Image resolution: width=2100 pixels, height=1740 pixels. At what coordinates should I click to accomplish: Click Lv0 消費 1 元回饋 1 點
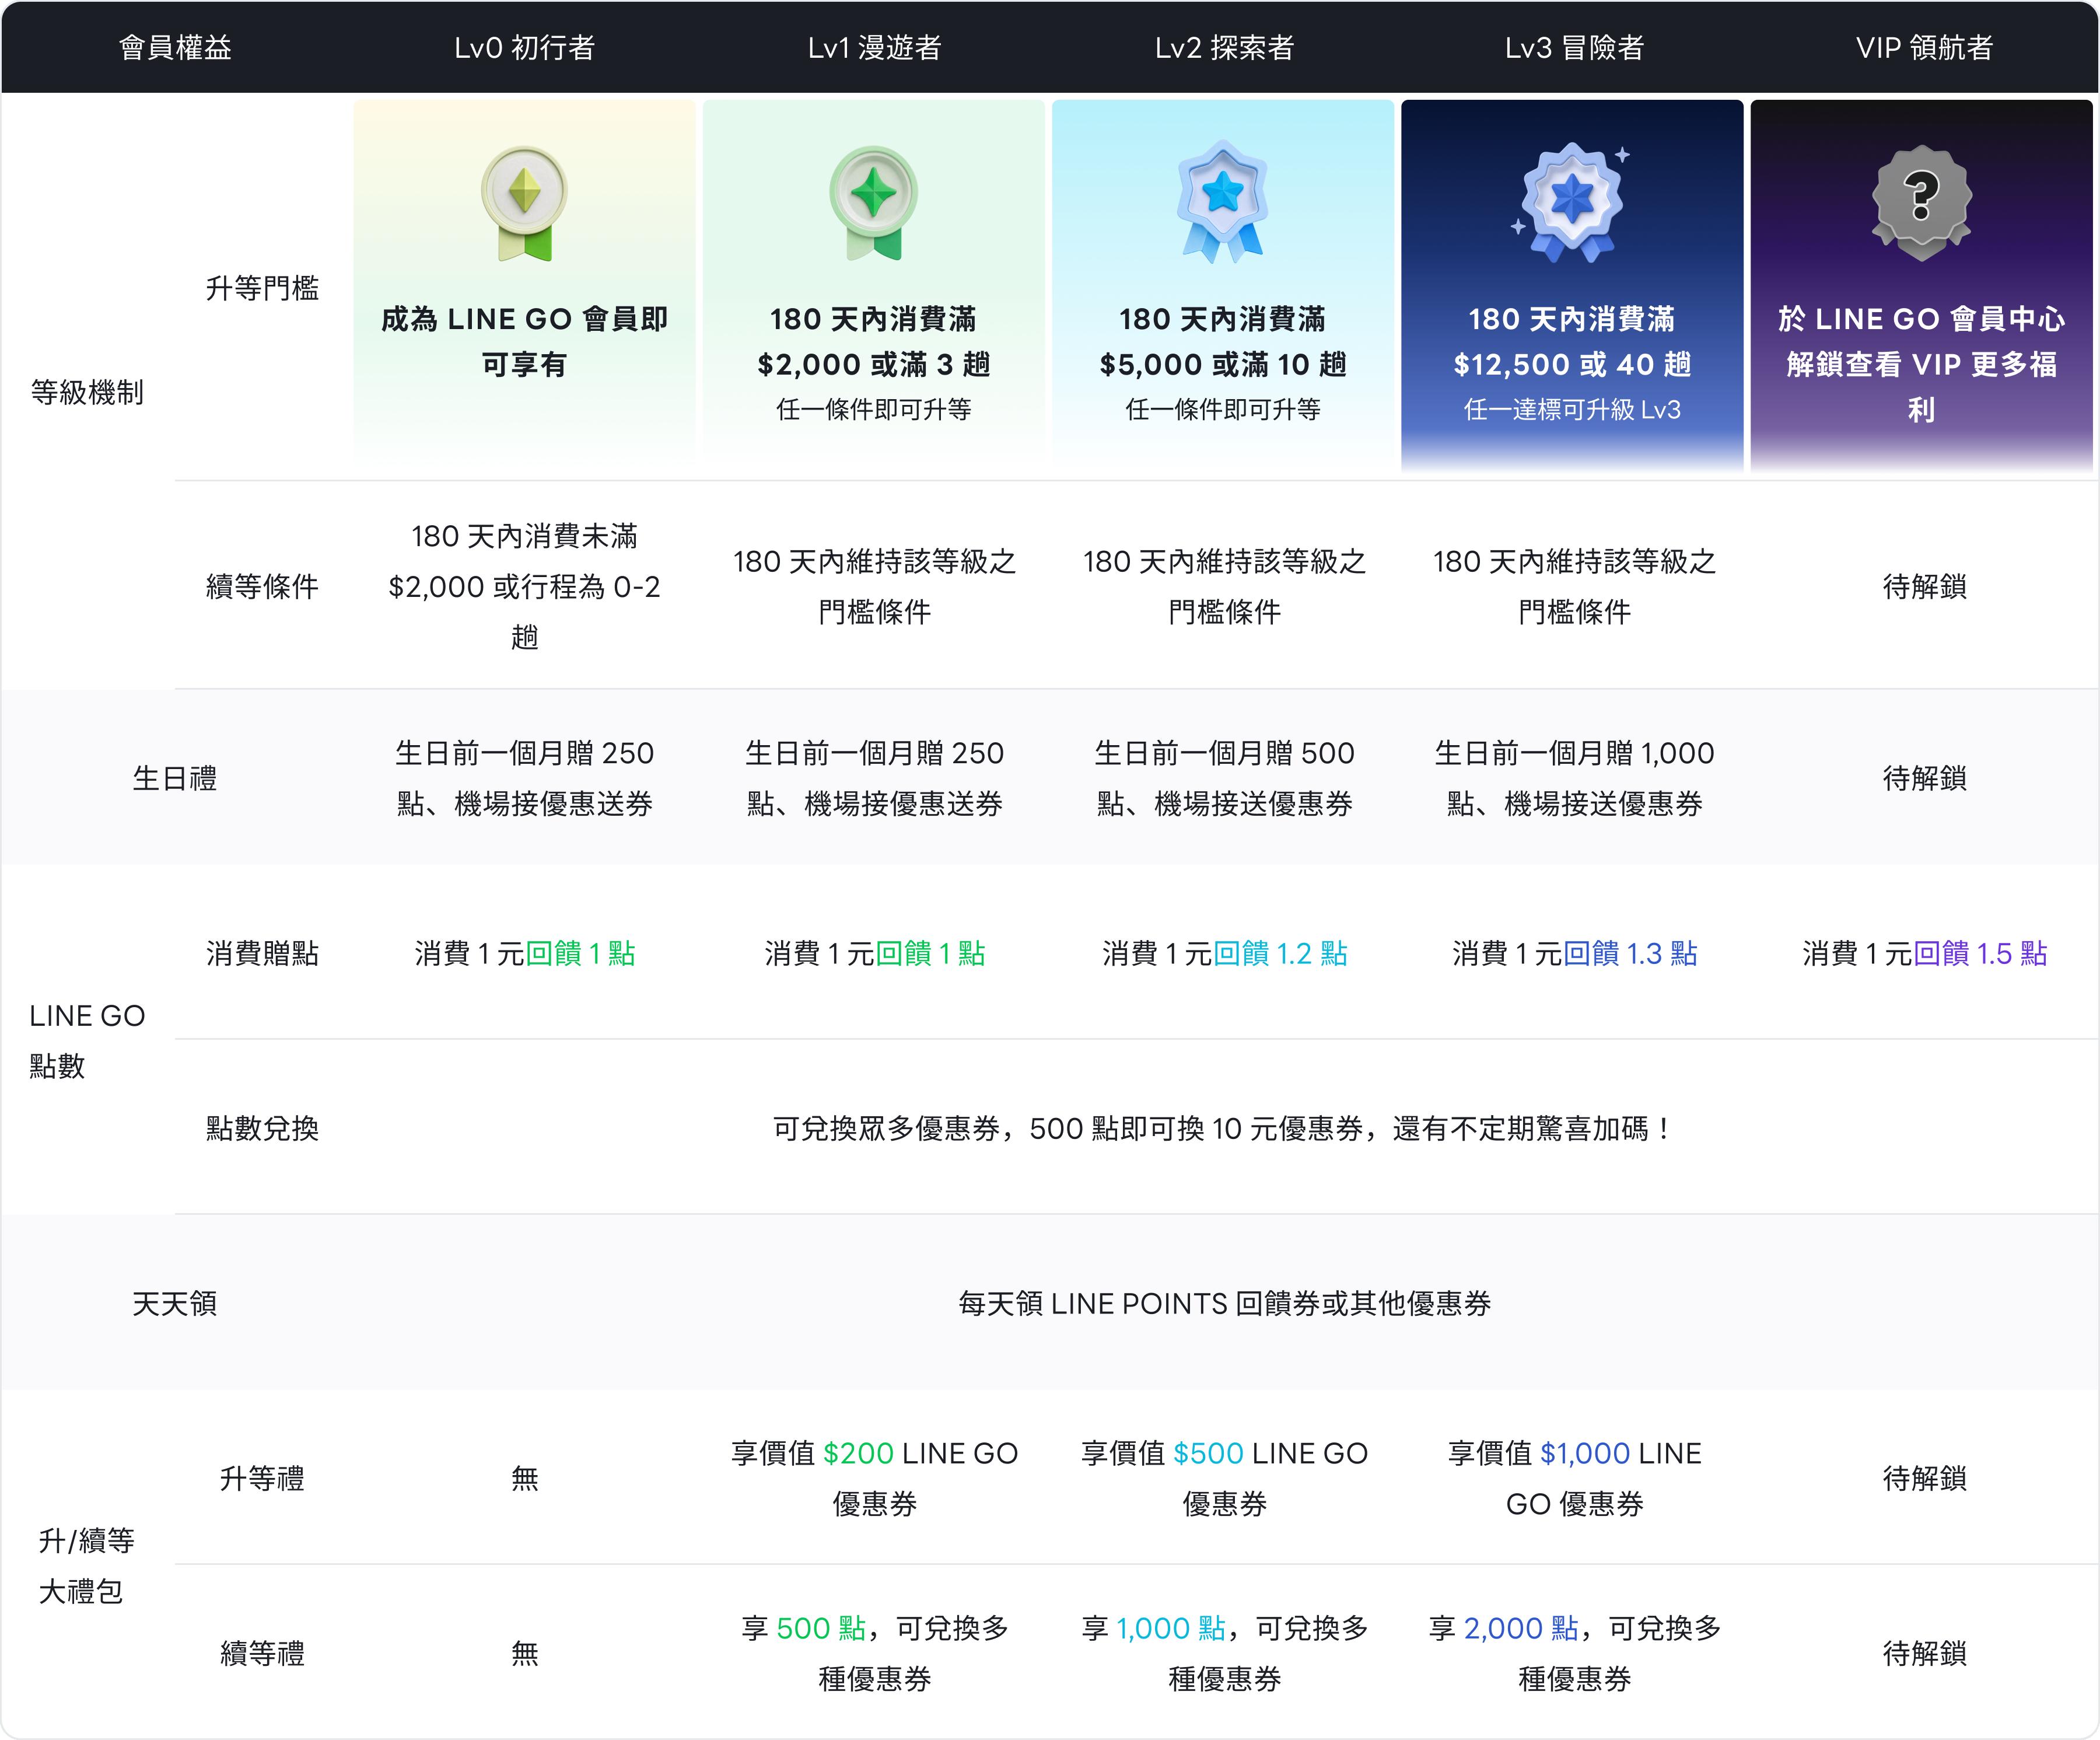(x=524, y=953)
